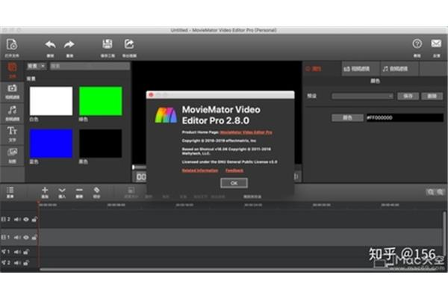Lock video track 2 padlock icon
The width and height of the screenshot is (448, 299).
(34, 220)
